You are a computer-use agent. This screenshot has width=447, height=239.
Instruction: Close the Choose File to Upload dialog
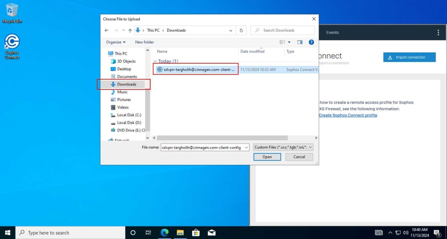tap(314, 19)
